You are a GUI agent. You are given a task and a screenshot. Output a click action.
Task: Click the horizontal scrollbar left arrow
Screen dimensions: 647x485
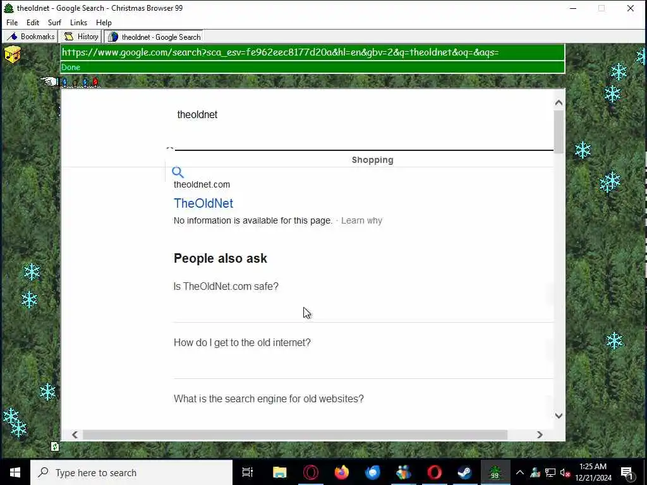click(75, 434)
